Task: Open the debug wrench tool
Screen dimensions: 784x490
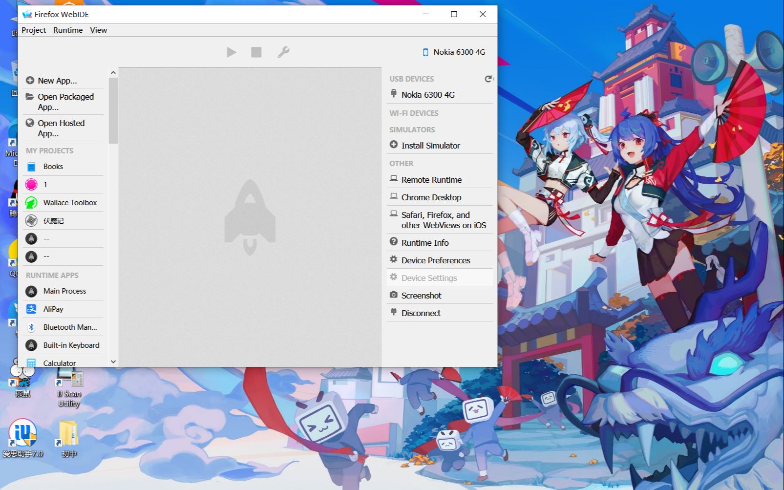Action: coord(283,52)
